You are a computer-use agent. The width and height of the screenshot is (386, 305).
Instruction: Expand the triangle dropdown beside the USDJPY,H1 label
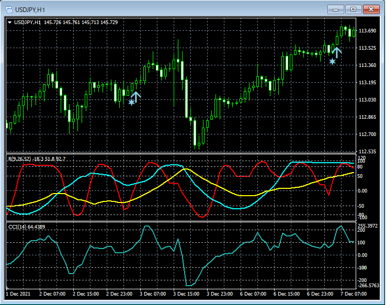pyautogui.click(x=9, y=22)
